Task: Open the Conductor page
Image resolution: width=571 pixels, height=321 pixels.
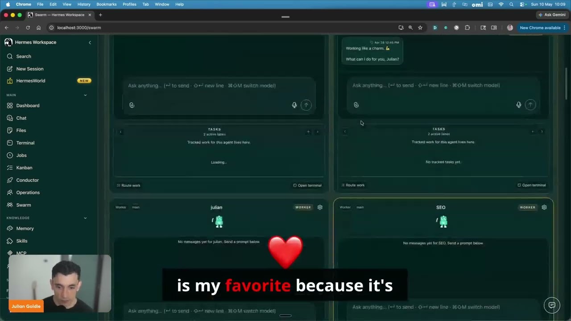Action: [x=28, y=180]
